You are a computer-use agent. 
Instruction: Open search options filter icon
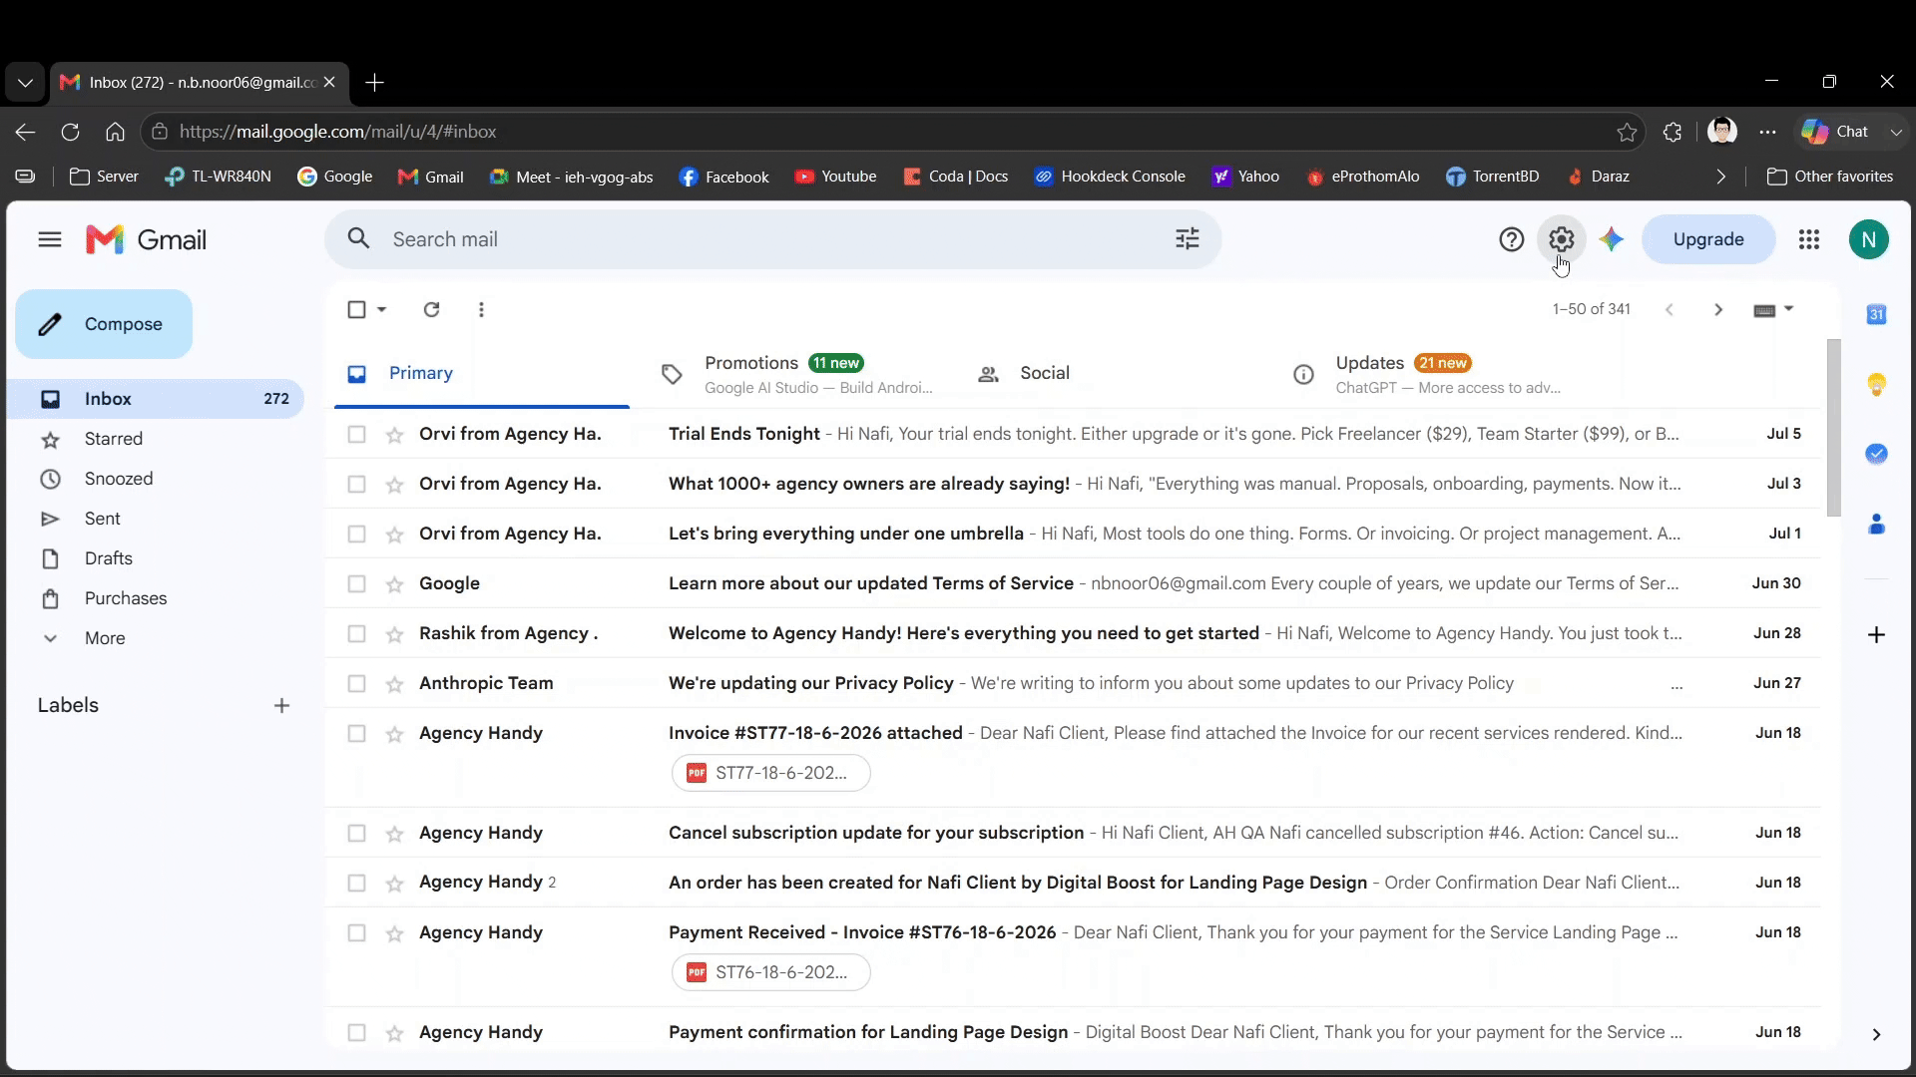(x=1187, y=239)
